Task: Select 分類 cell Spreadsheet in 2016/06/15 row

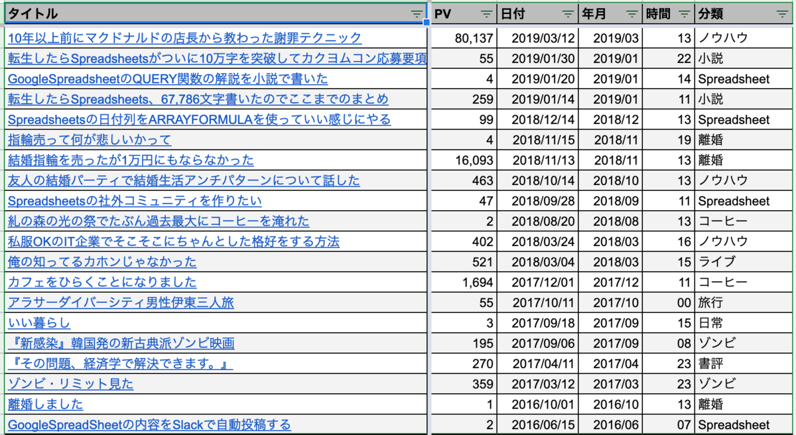Action: [x=743, y=425]
